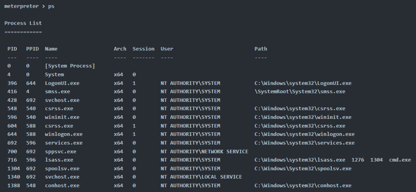Image resolution: width=416 pixels, height=192 pixels.
Task: Select the 'System' process name with PID 4
Action: (x=54, y=75)
